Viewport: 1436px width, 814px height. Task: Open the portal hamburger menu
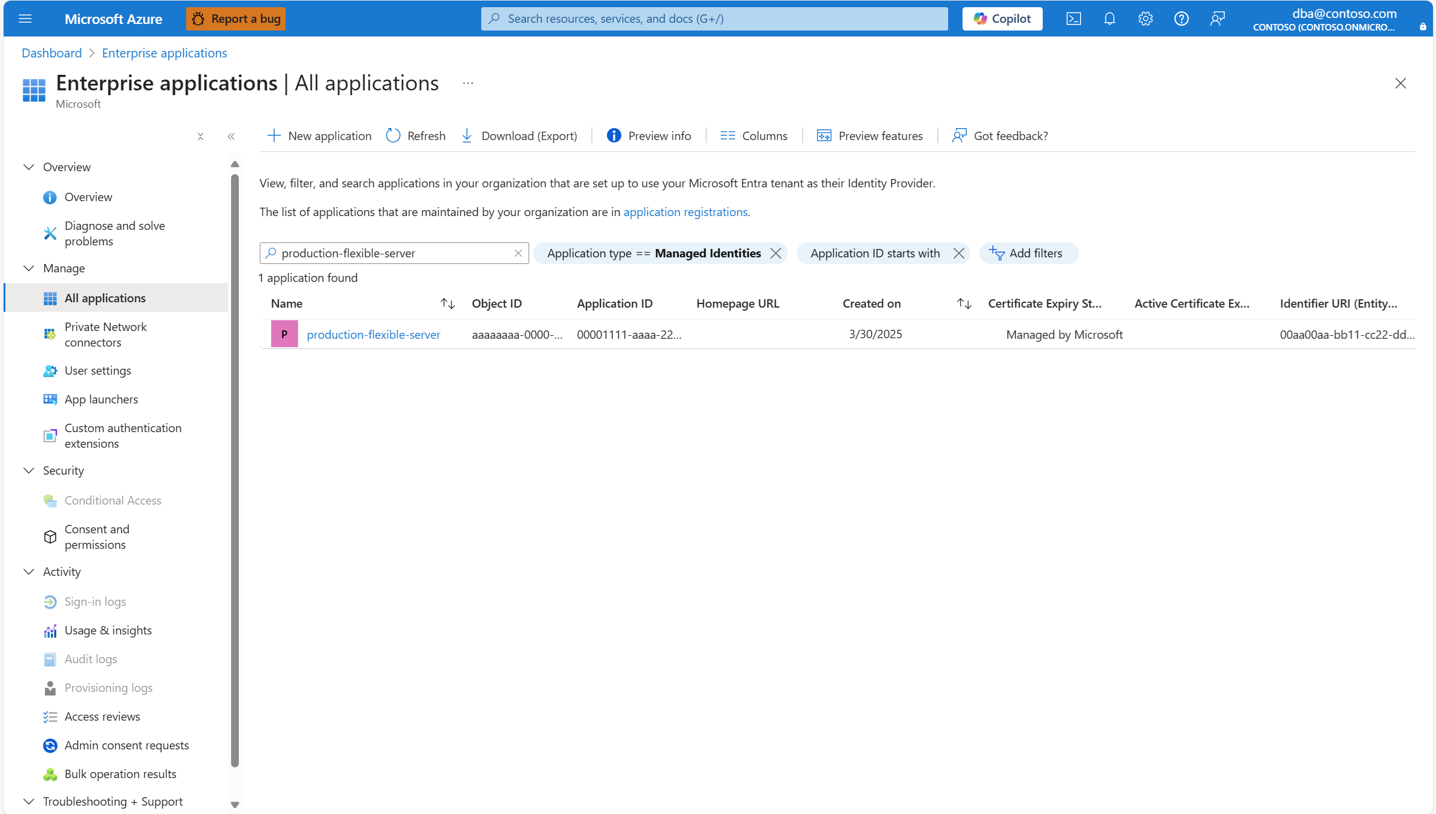tap(25, 19)
